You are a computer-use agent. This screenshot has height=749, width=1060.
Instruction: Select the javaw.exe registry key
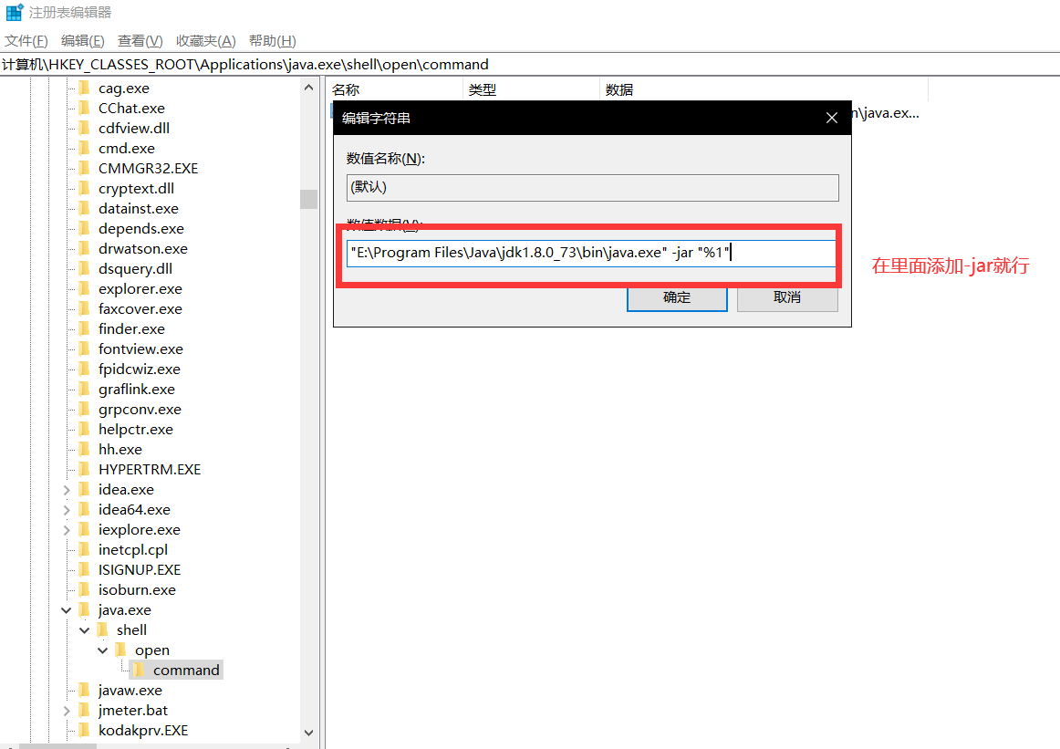click(129, 690)
